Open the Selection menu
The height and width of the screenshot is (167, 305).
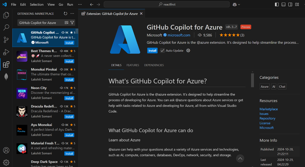[x=37, y=5]
